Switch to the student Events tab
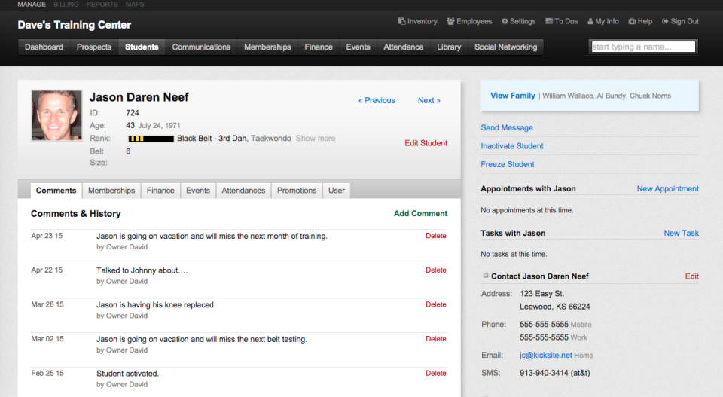 pyautogui.click(x=198, y=191)
